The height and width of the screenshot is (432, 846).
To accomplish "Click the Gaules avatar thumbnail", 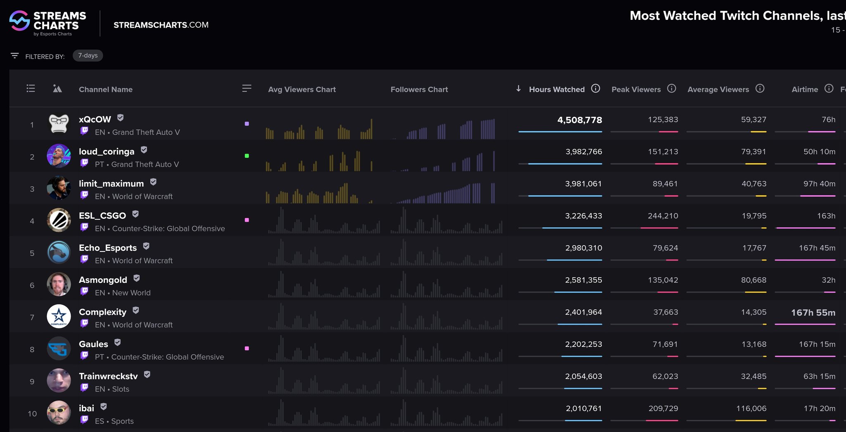I will coord(59,349).
